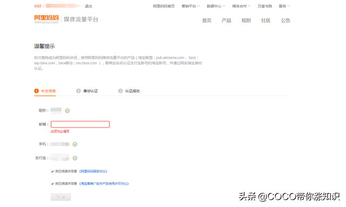
Task: Toggle the 阿里妈妈服务协议 agreement checkbox
Action: pos(52,171)
